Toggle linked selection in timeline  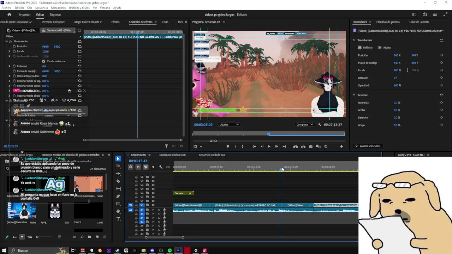point(145,167)
